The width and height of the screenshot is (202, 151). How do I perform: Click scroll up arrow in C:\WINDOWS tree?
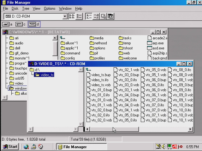point(55,38)
